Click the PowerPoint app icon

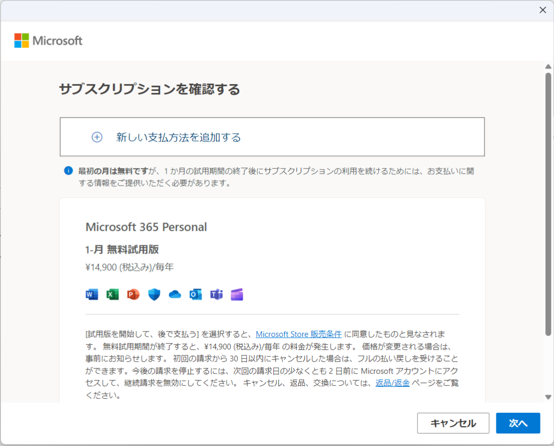coord(133,294)
